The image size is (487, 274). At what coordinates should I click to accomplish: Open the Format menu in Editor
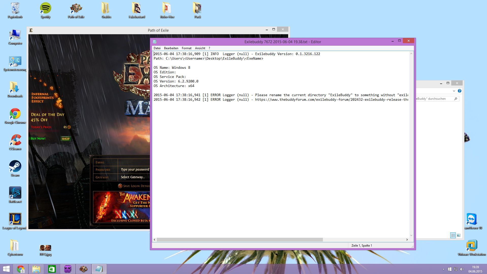(186, 48)
